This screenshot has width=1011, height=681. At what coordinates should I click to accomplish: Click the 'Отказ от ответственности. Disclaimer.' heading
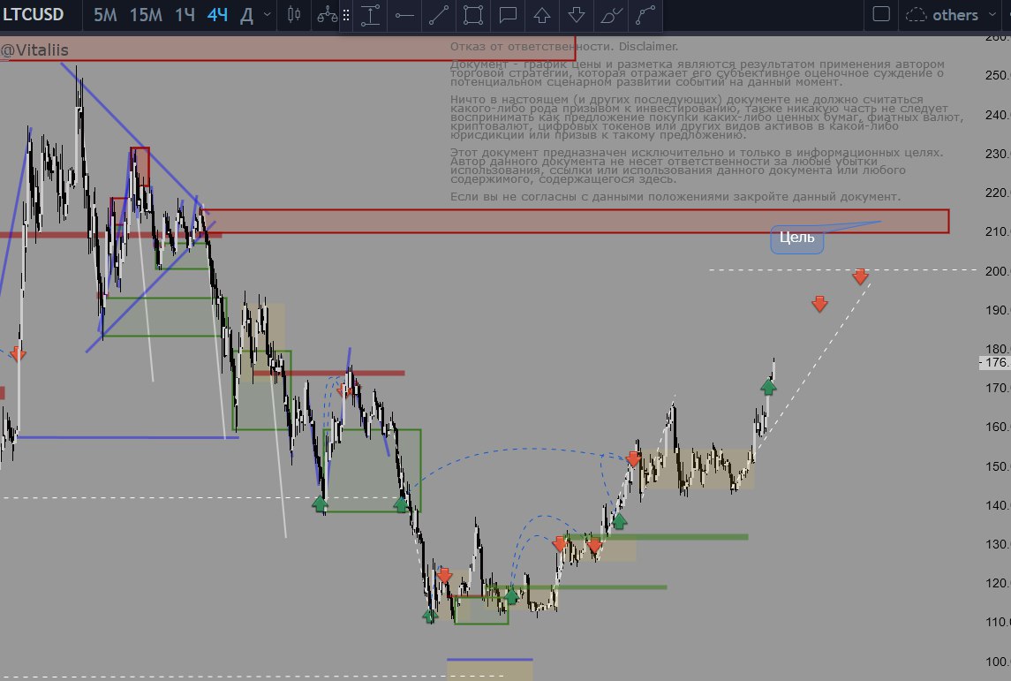(x=564, y=47)
